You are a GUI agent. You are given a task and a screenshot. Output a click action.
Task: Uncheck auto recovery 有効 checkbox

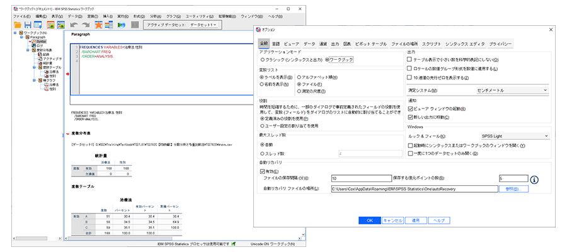pos(263,172)
